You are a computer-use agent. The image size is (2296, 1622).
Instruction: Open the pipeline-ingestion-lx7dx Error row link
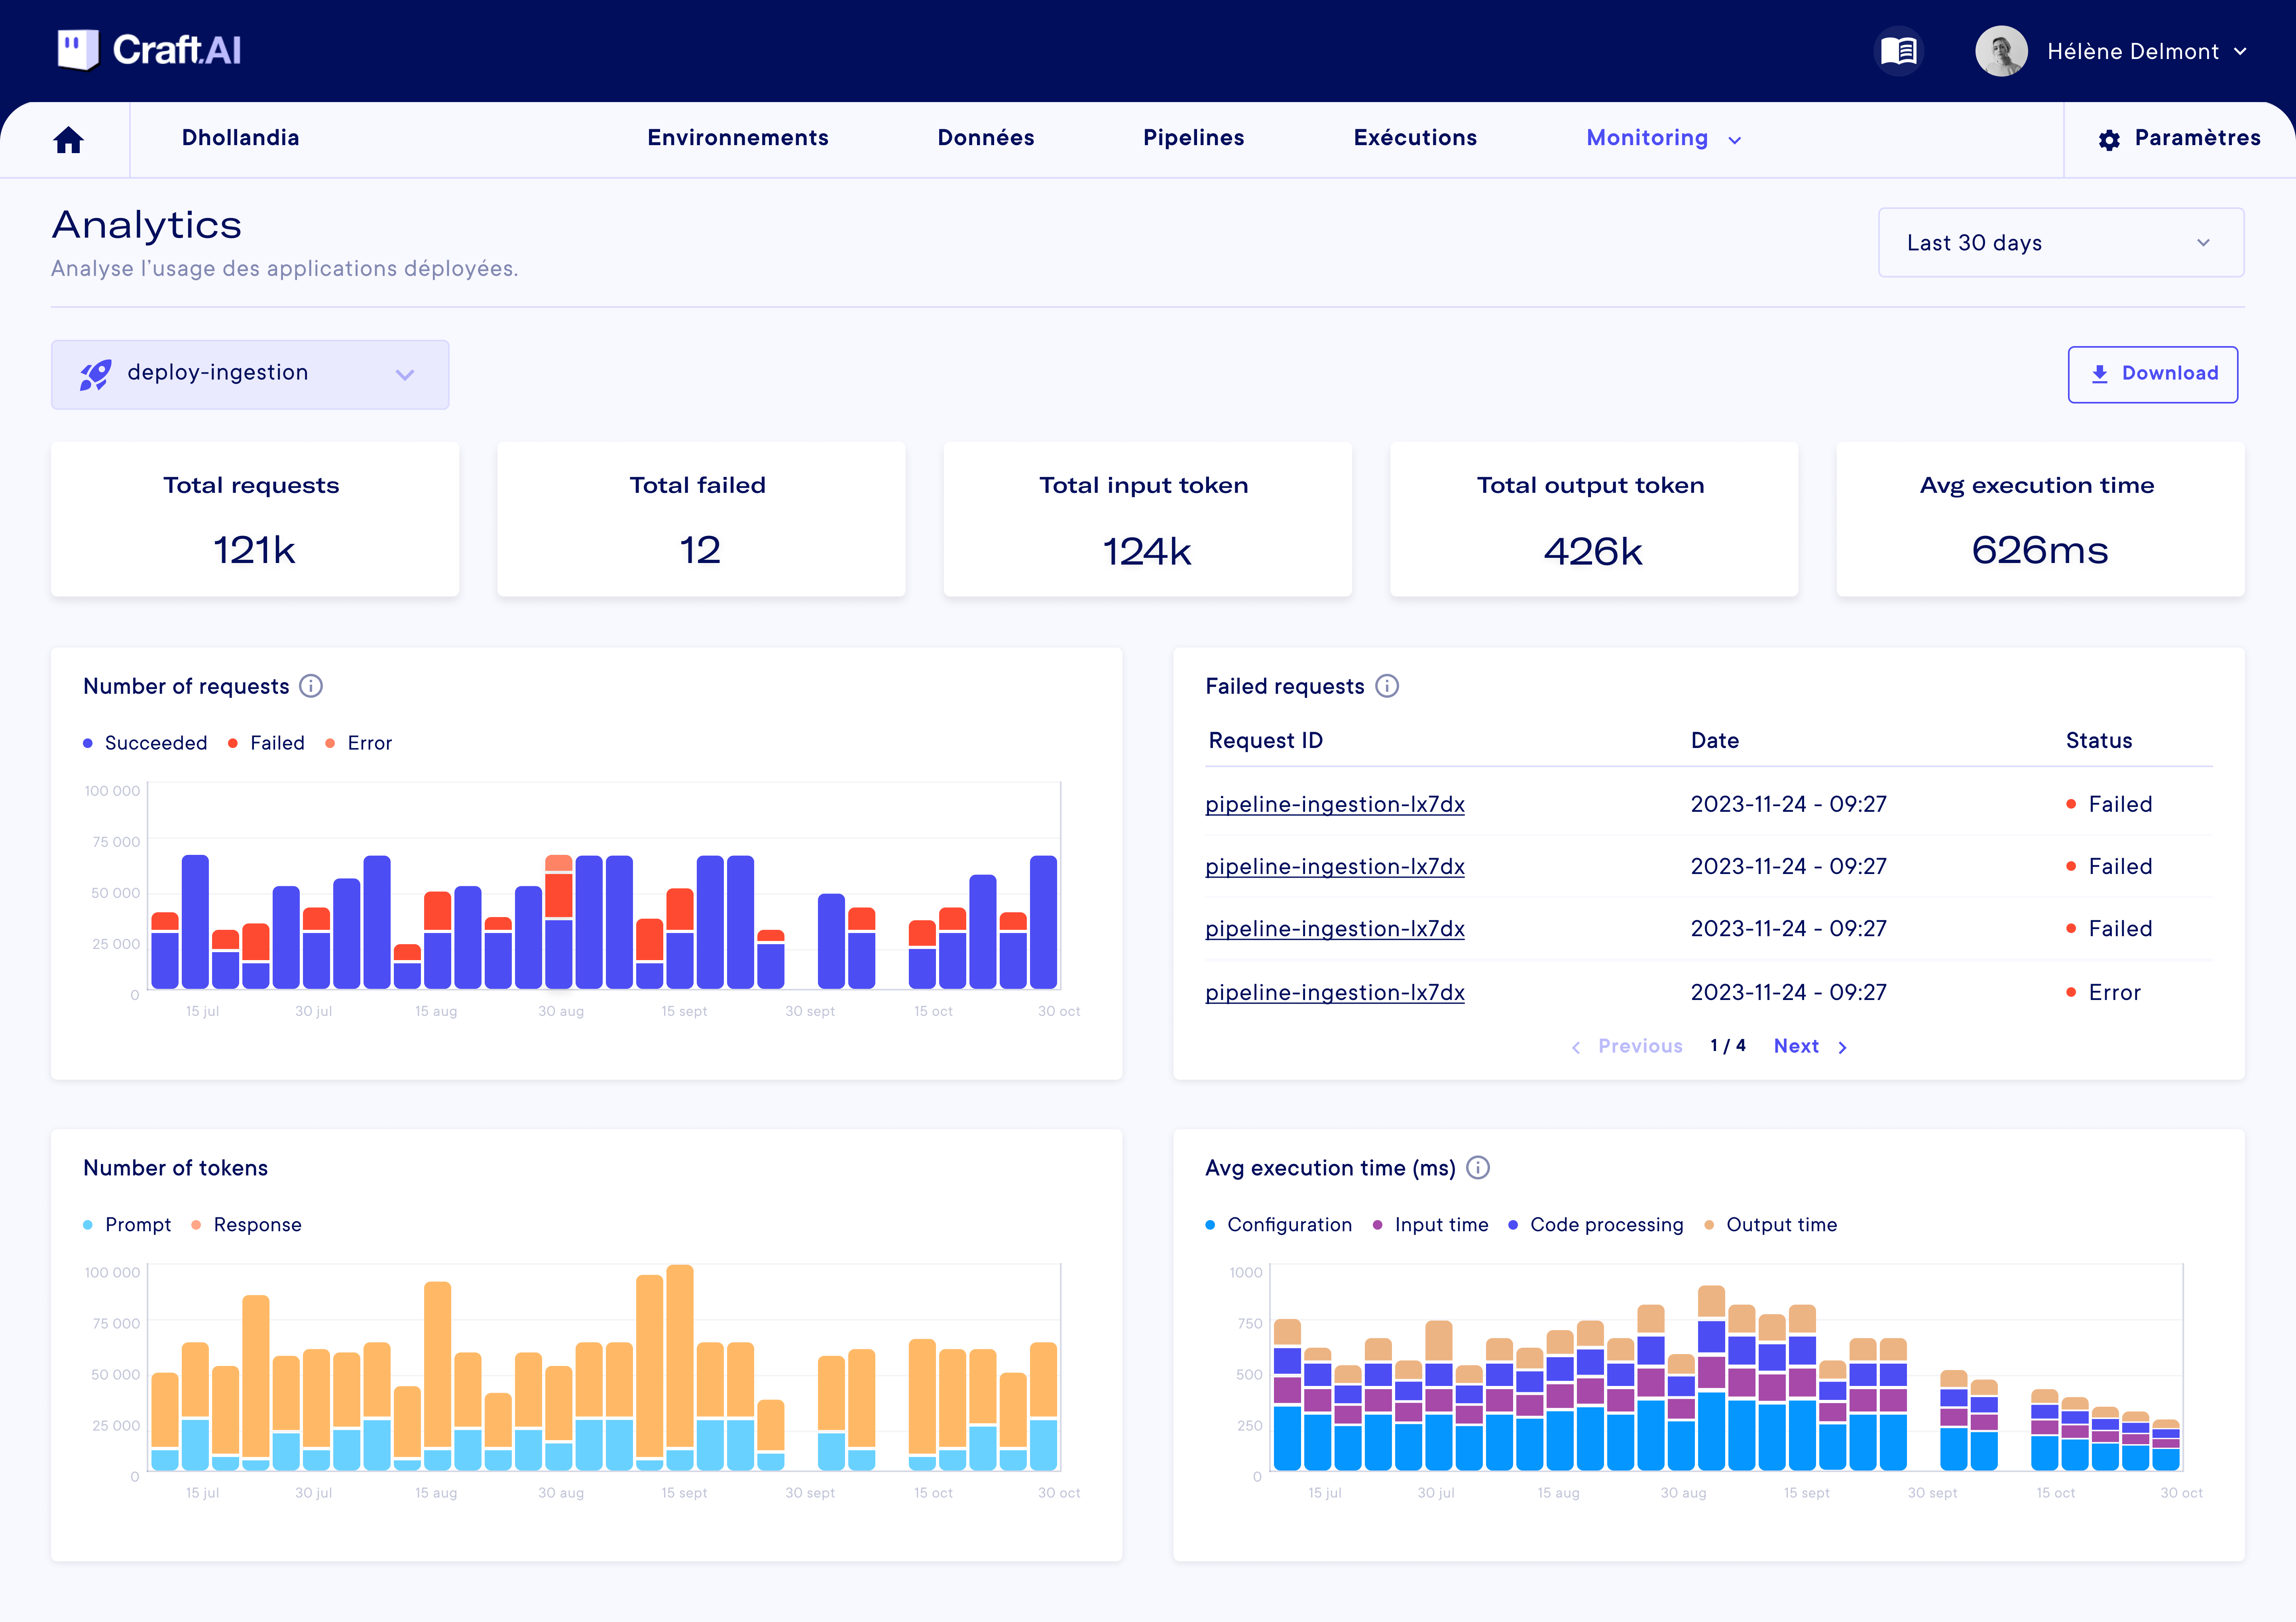pos(1334,992)
